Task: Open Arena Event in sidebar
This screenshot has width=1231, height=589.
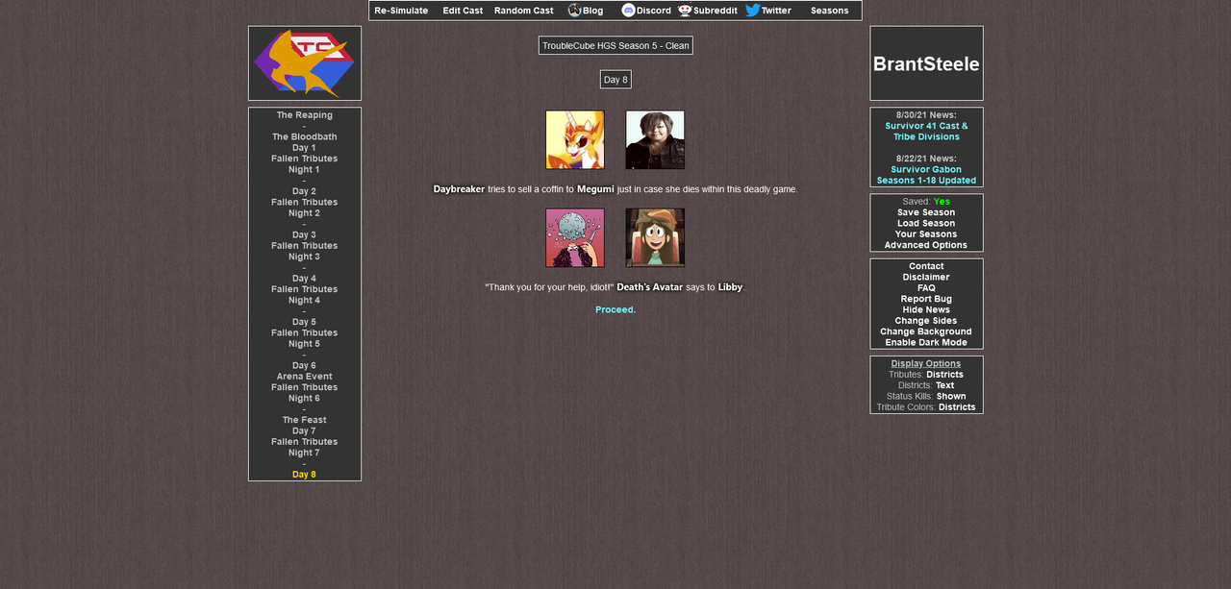Action: (x=304, y=377)
